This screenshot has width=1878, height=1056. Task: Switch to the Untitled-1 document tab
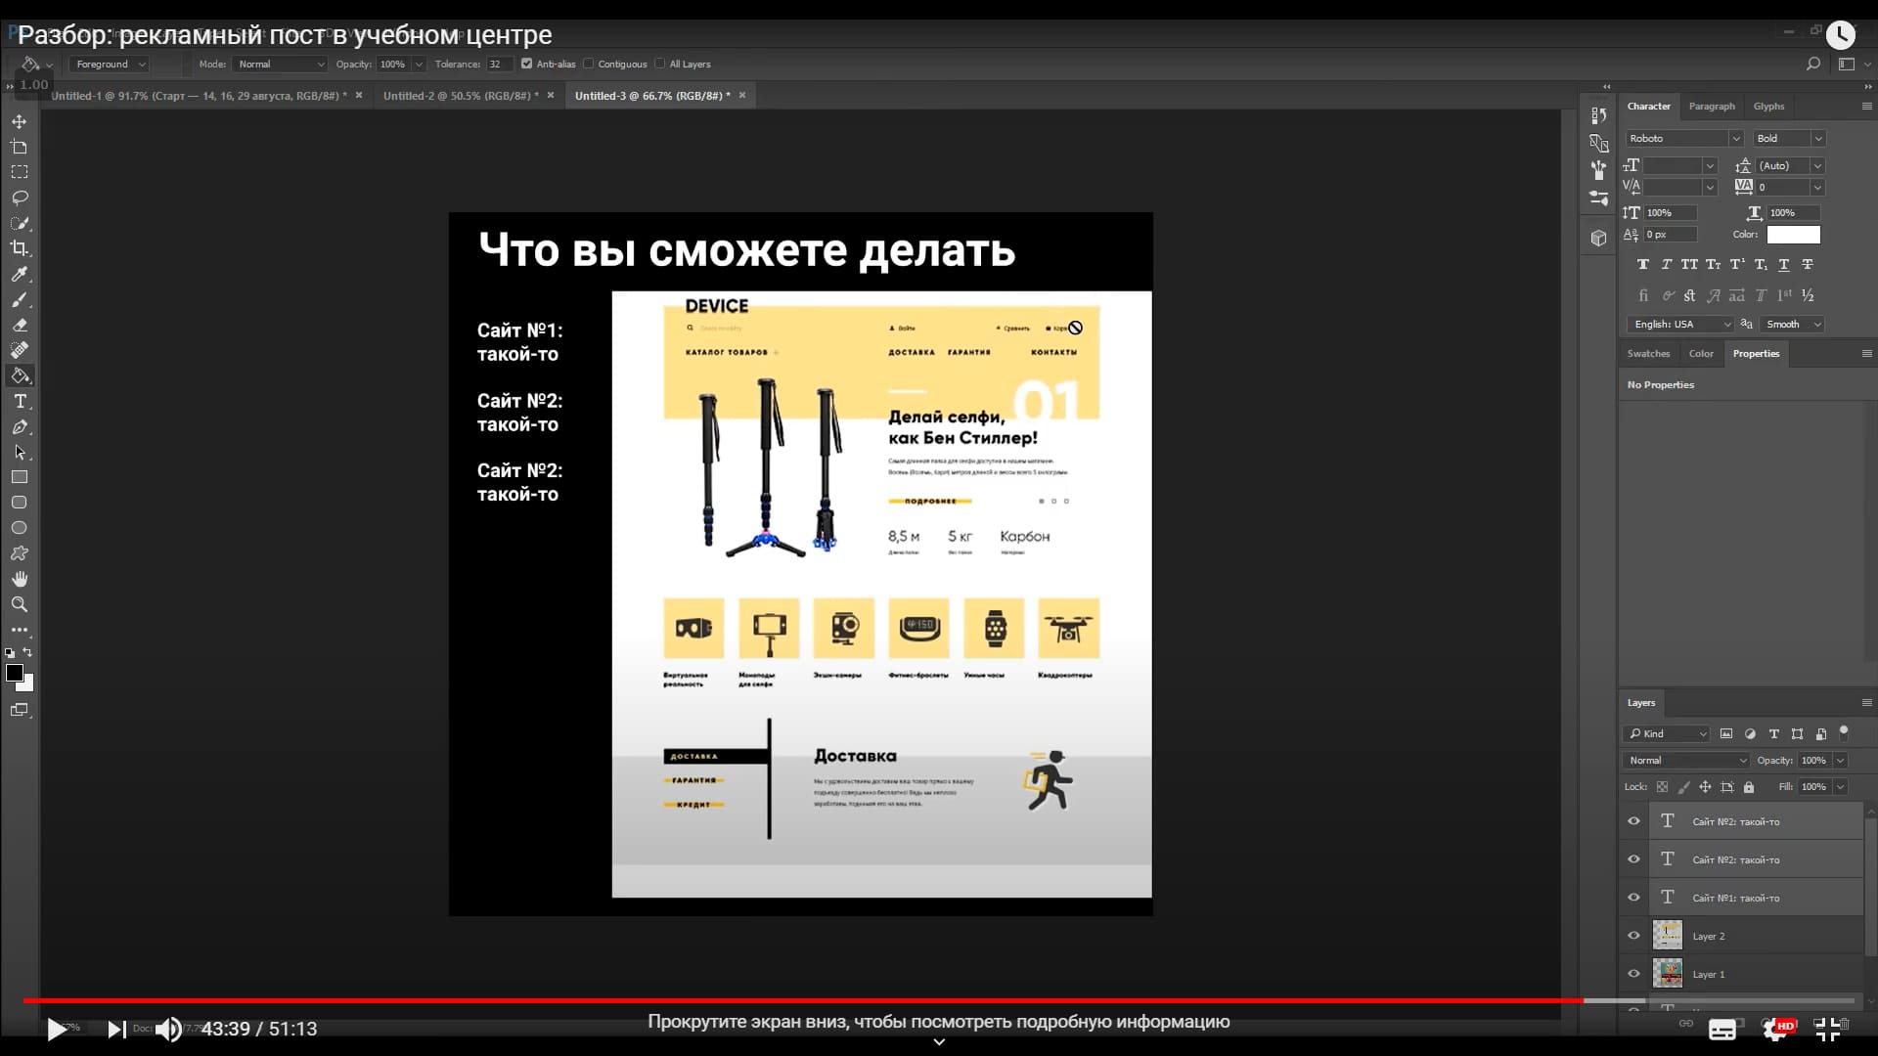199,96
